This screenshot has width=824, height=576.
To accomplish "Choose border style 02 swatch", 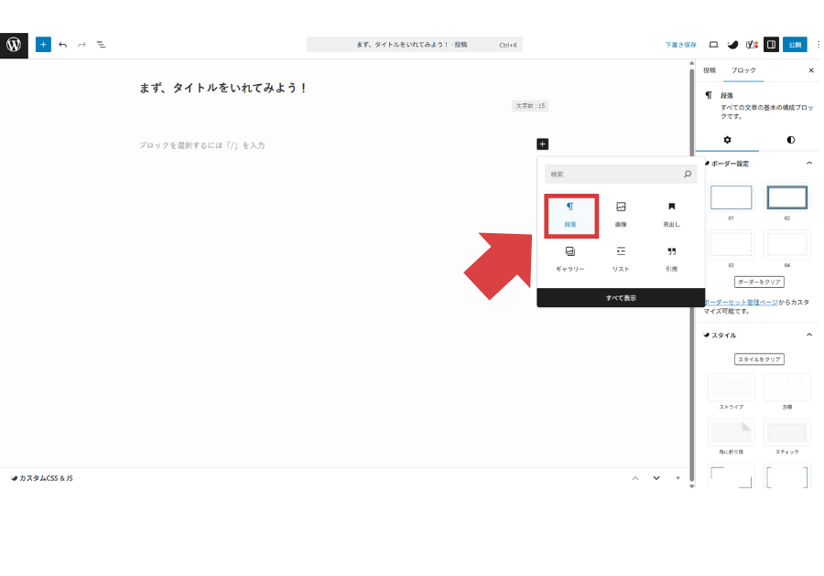I will pos(786,197).
